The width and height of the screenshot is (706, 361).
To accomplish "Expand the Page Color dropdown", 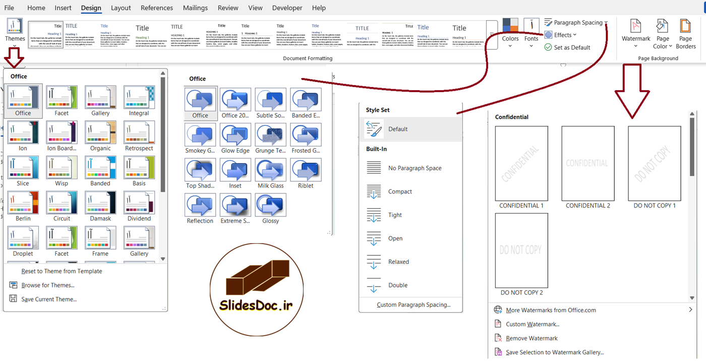I will pyautogui.click(x=663, y=34).
